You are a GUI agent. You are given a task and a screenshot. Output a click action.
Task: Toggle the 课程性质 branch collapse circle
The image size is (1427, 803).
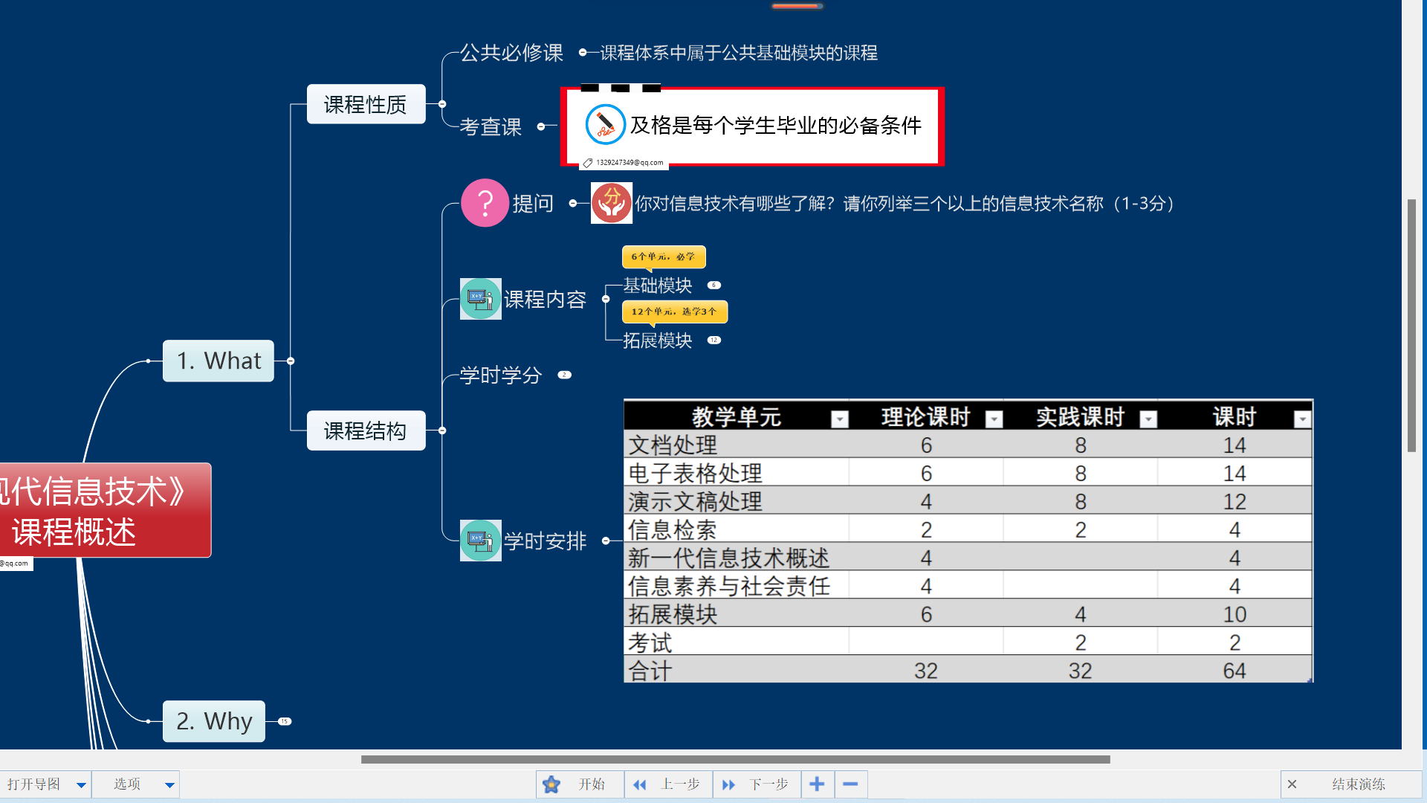coord(442,104)
